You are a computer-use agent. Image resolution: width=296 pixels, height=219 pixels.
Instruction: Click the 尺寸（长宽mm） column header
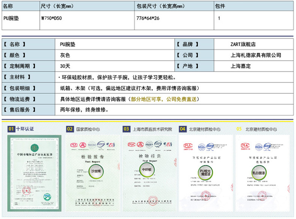tap(87, 6)
